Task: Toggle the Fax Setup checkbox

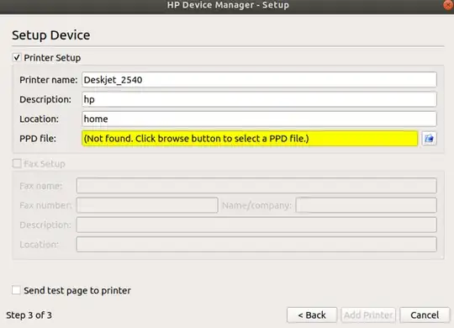Action: 17,163
